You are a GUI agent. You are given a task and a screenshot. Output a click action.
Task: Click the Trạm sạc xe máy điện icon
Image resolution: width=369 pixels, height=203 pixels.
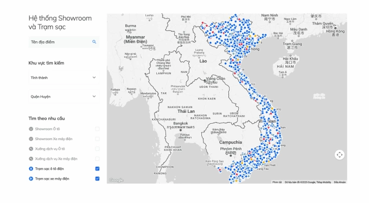[31, 179]
